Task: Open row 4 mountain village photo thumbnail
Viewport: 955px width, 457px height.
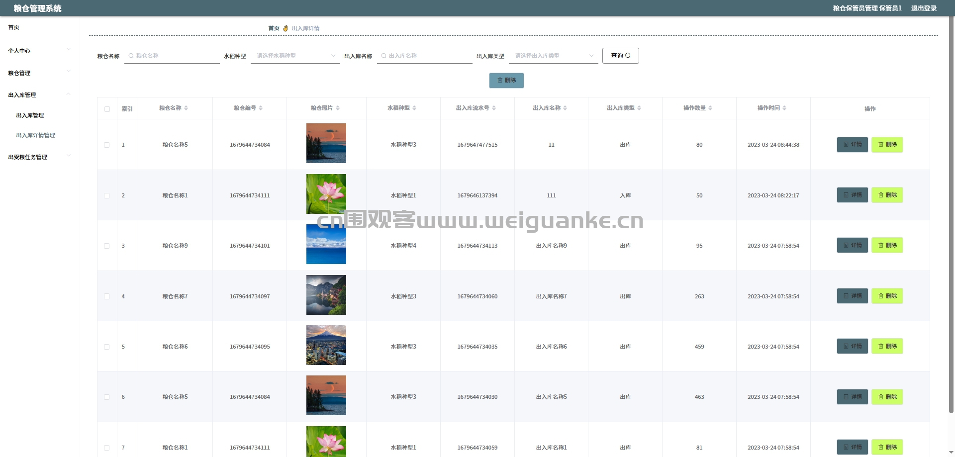Action: pyautogui.click(x=326, y=295)
